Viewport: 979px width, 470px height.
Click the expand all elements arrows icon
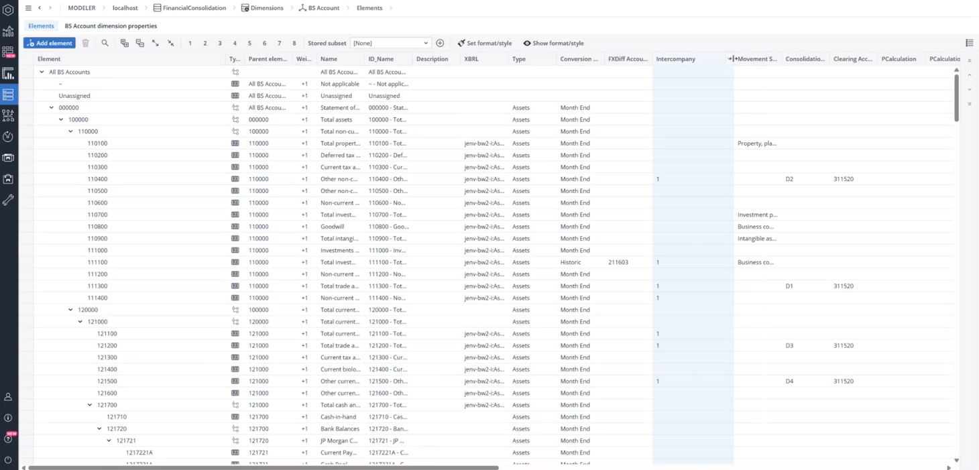156,43
